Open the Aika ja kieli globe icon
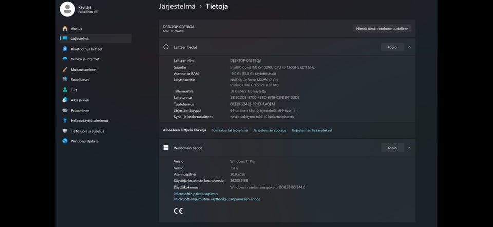Viewport: 493px width, 227px height. coord(65,100)
